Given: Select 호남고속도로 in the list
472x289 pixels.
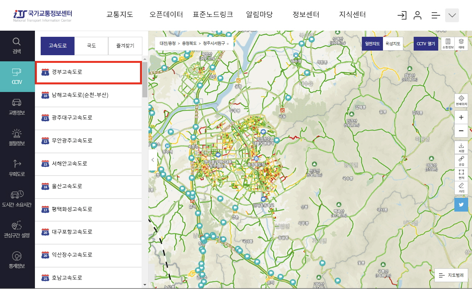Looking at the screenshot, I should tap(88, 278).
